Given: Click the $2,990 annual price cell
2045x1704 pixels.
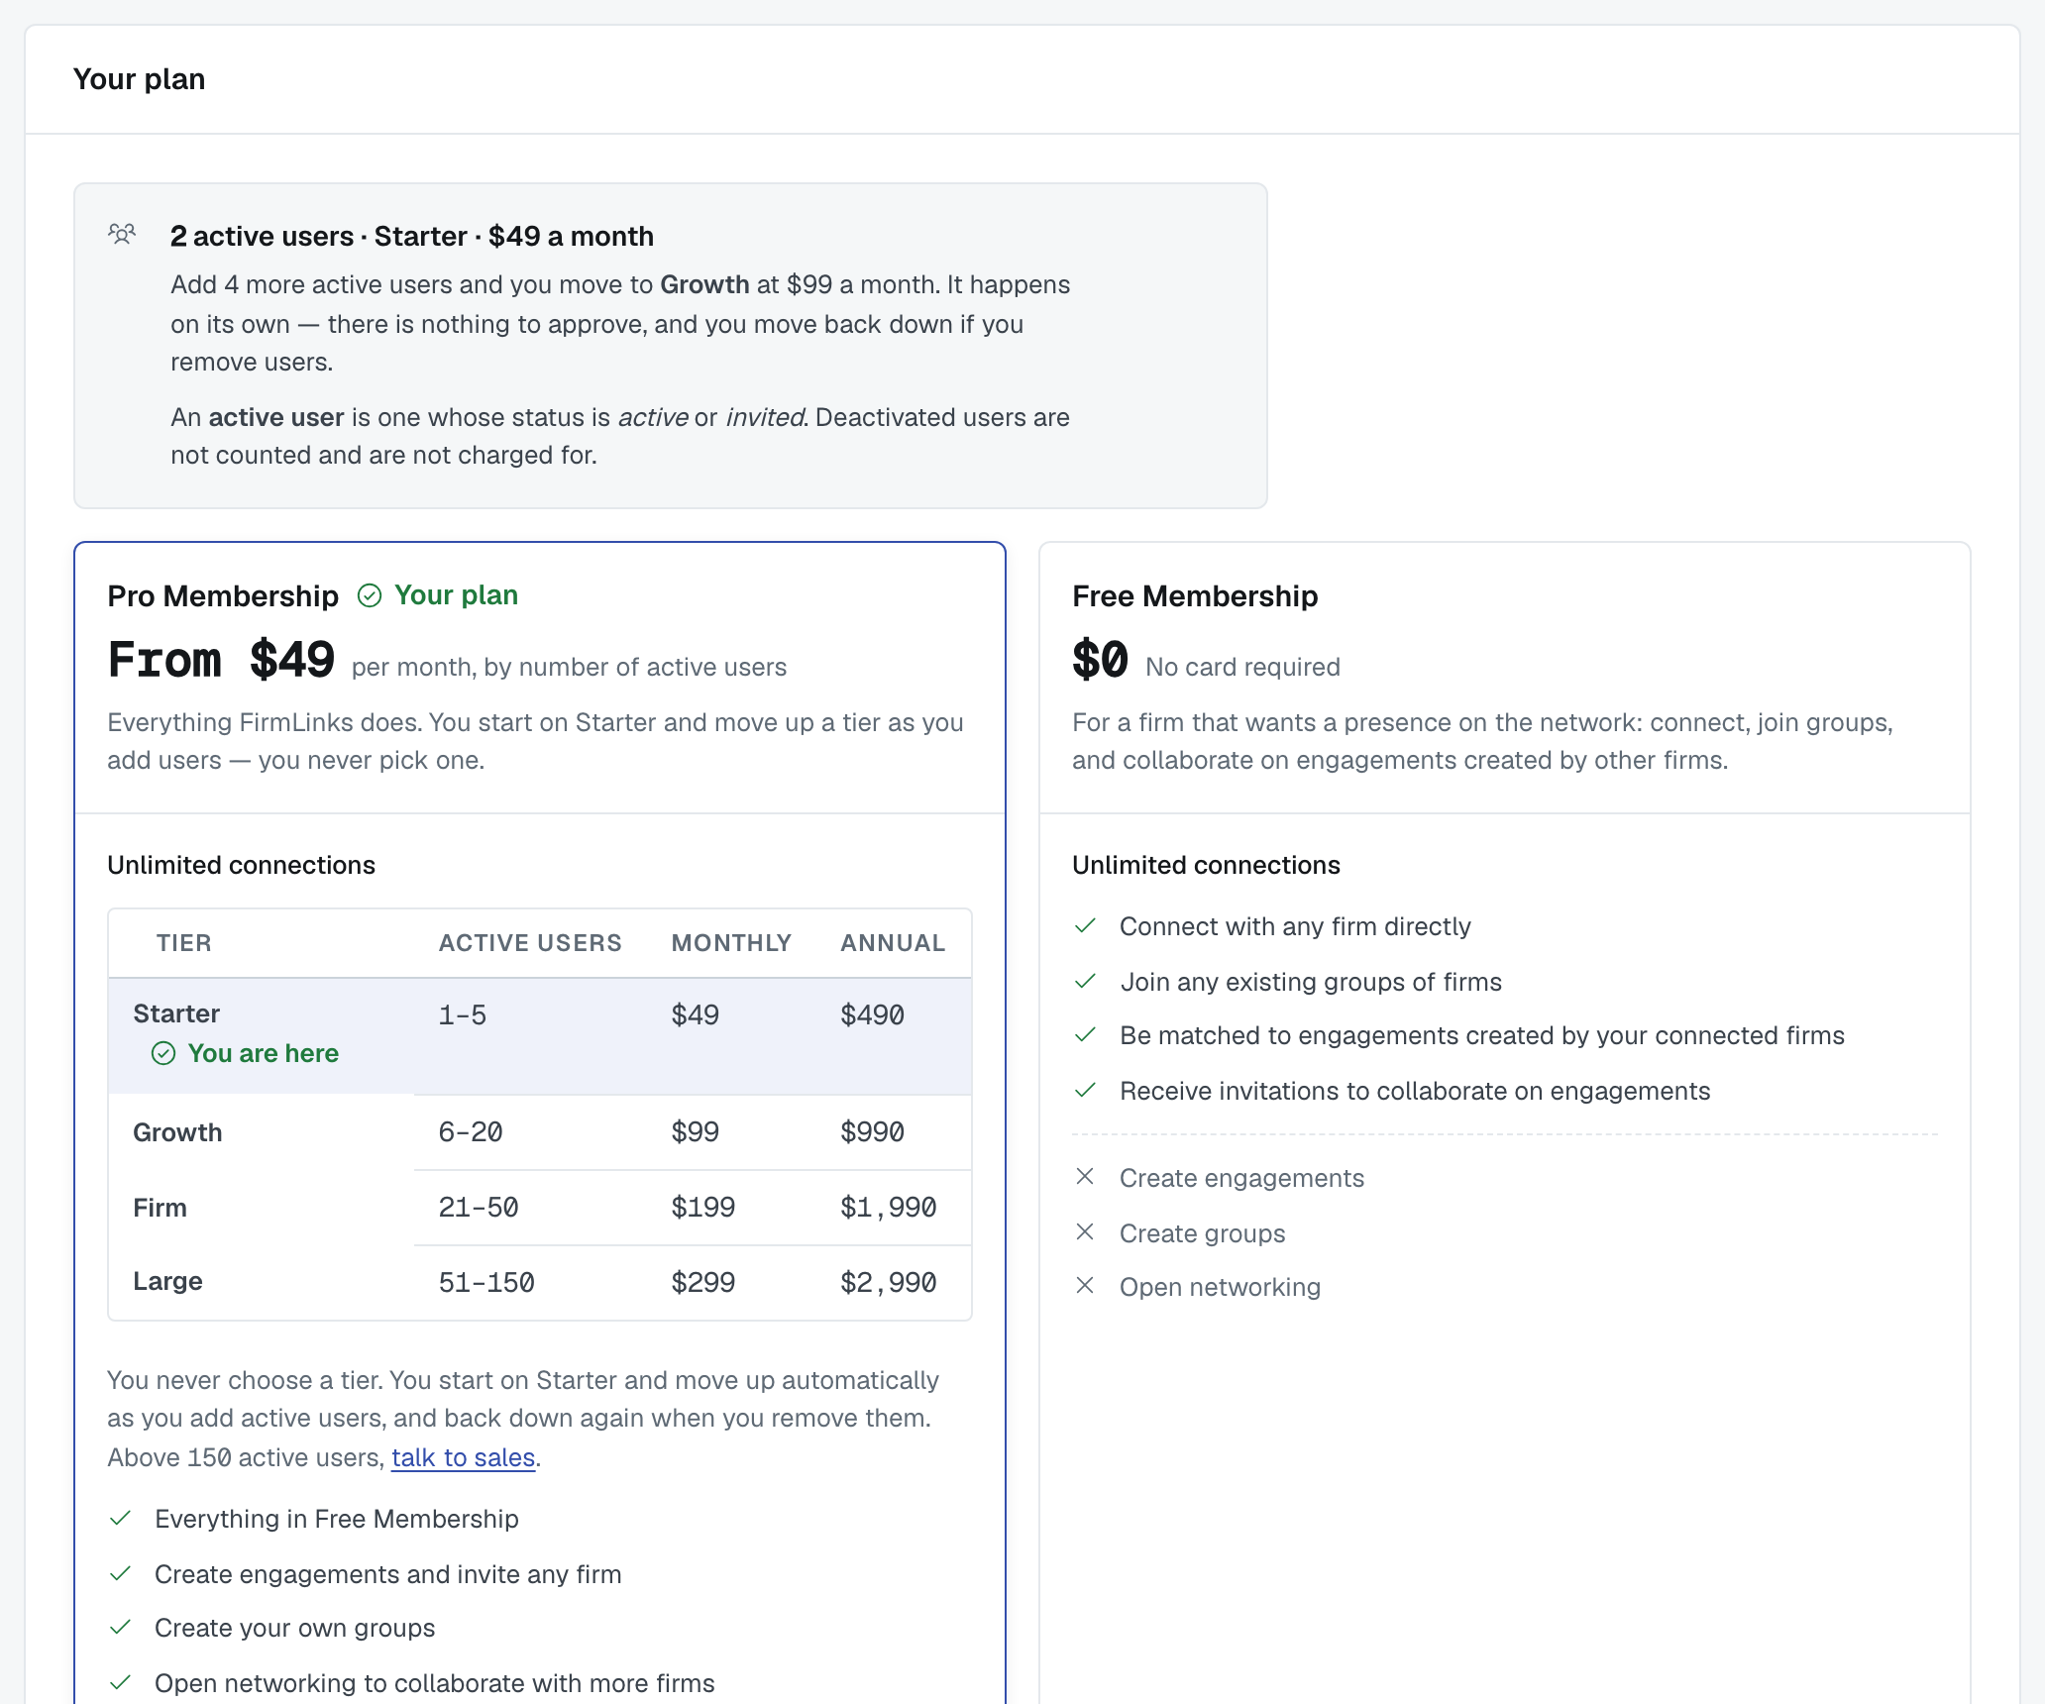Looking at the screenshot, I should [889, 1282].
